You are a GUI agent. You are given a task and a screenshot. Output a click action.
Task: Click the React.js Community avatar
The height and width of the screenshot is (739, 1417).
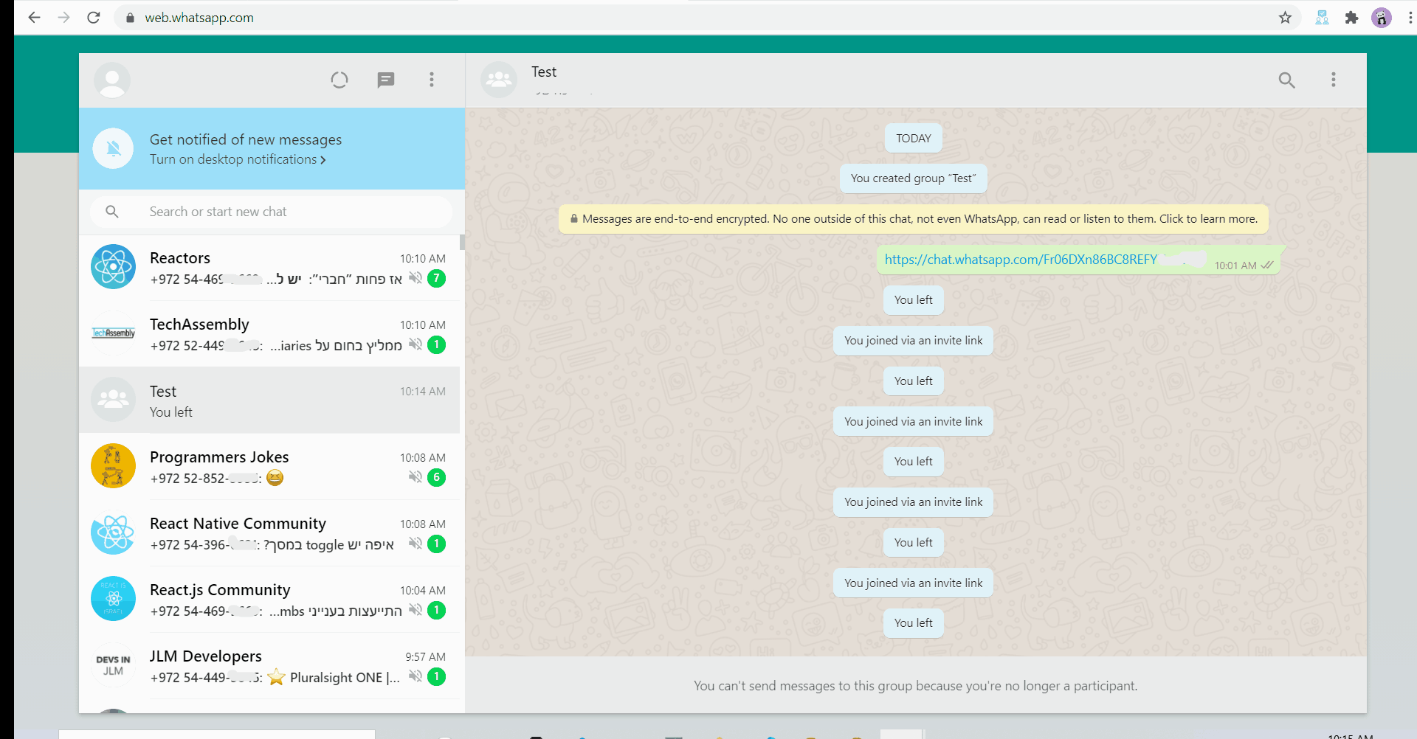pyautogui.click(x=113, y=599)
